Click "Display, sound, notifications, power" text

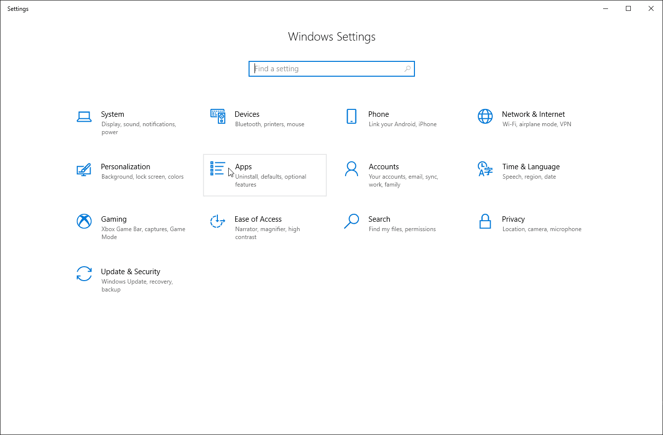point(139,128)
